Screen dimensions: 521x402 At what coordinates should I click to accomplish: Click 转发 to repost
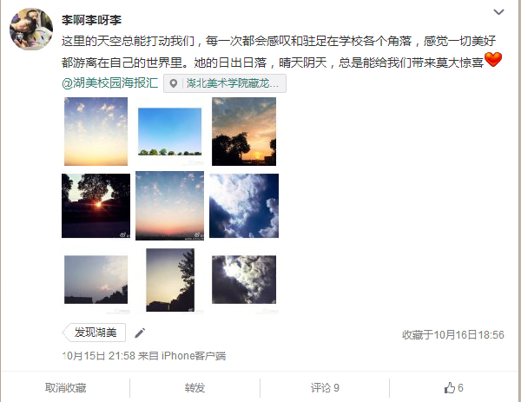click(x=195, y=388)
